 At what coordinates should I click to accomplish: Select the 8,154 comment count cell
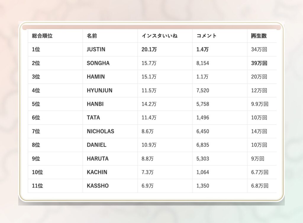pyautogui.click(x=203, y=63)
